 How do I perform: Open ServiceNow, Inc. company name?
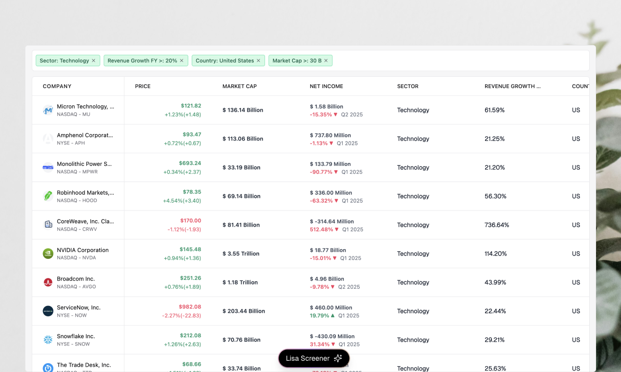coord(79,307)
